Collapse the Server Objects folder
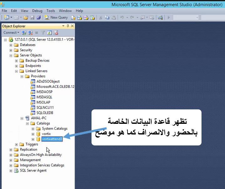 click(x=11, y=55)
